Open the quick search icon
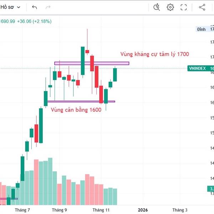This screenshot has width=214, height=214. click(157, 7)
